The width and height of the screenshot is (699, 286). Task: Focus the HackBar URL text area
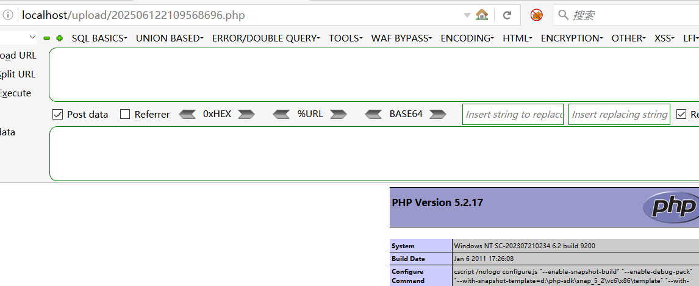374,75
